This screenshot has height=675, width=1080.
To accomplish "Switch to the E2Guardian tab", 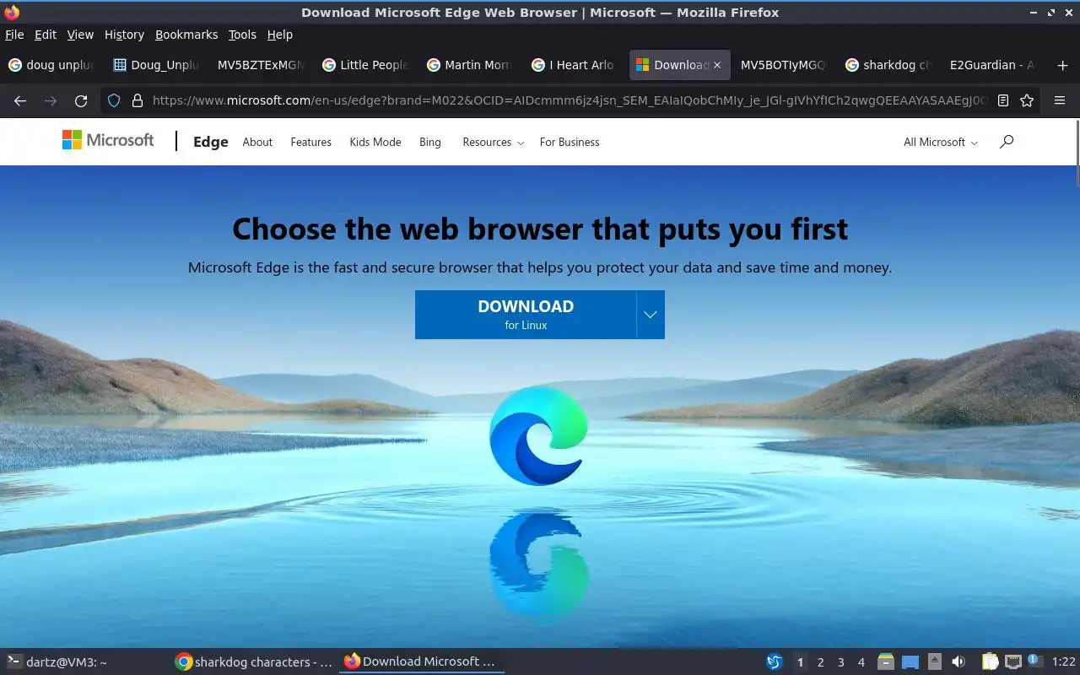I will click(992, 65).
